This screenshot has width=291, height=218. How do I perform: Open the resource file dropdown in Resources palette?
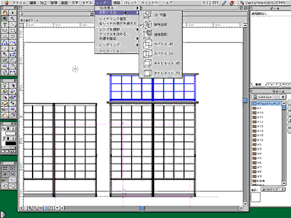[268, 97]
